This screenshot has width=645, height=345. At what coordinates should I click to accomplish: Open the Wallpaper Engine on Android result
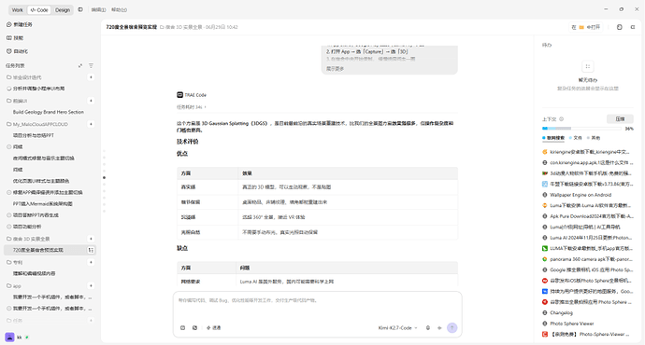580,195
